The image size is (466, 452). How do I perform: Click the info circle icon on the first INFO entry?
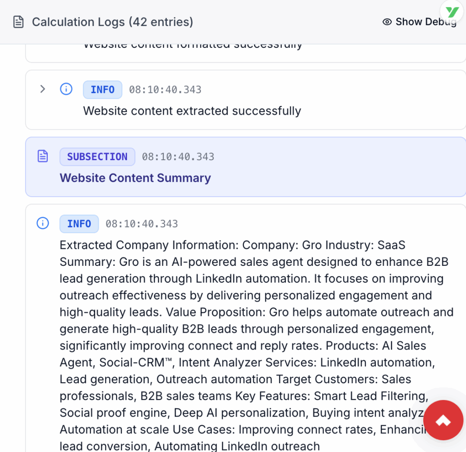pyautogui.click(x=66, y=89)
